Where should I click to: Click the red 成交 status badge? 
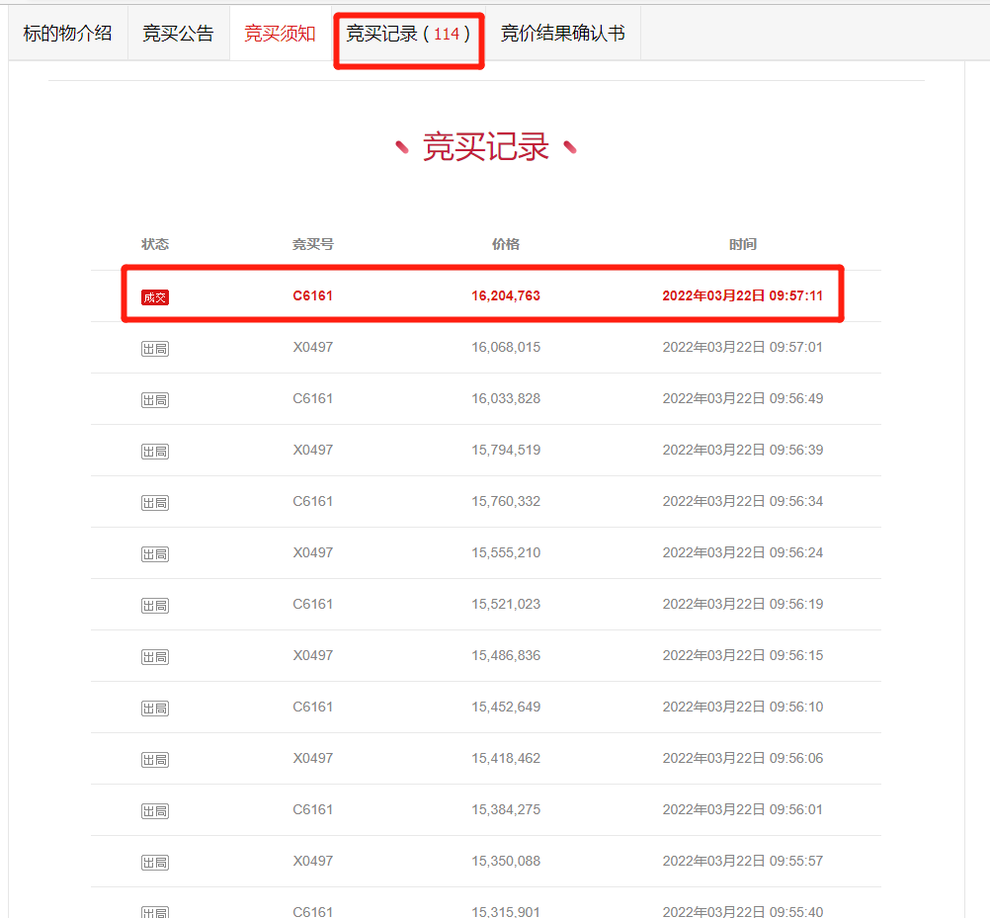155,296
